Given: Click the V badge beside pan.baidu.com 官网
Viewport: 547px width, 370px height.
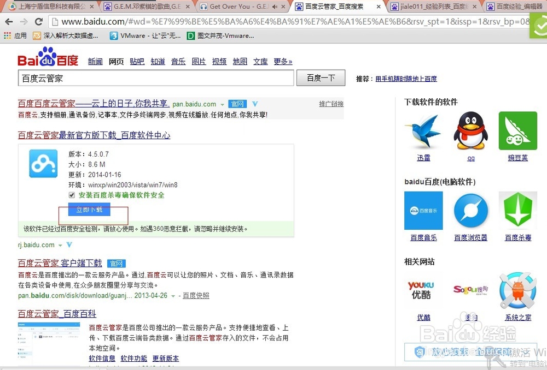Looking at the screenshot, I should pyautogui.click(x=255, y=104).
